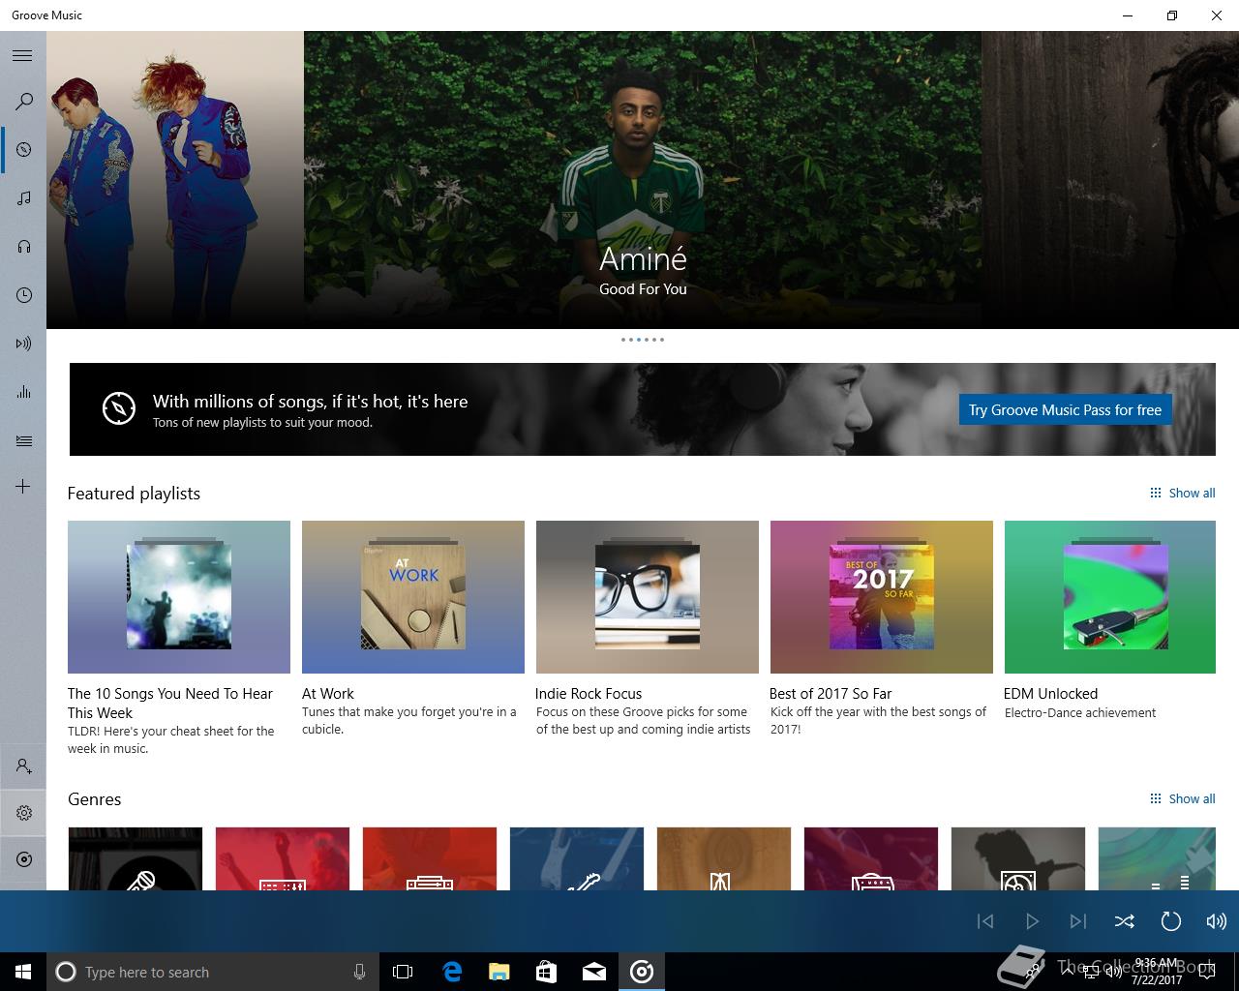1239x991 pixels.
Task: Open Recent plays clock icon
Action: coord(24,295)
